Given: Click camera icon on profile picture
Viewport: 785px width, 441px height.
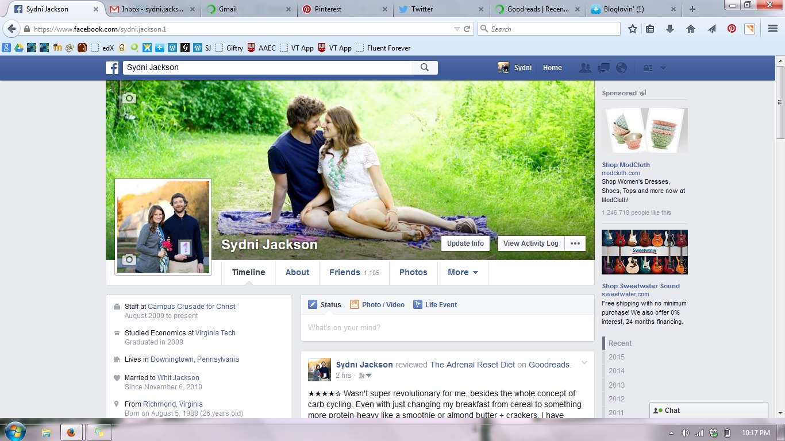Looking at the screenshot, I should point(129,260).
